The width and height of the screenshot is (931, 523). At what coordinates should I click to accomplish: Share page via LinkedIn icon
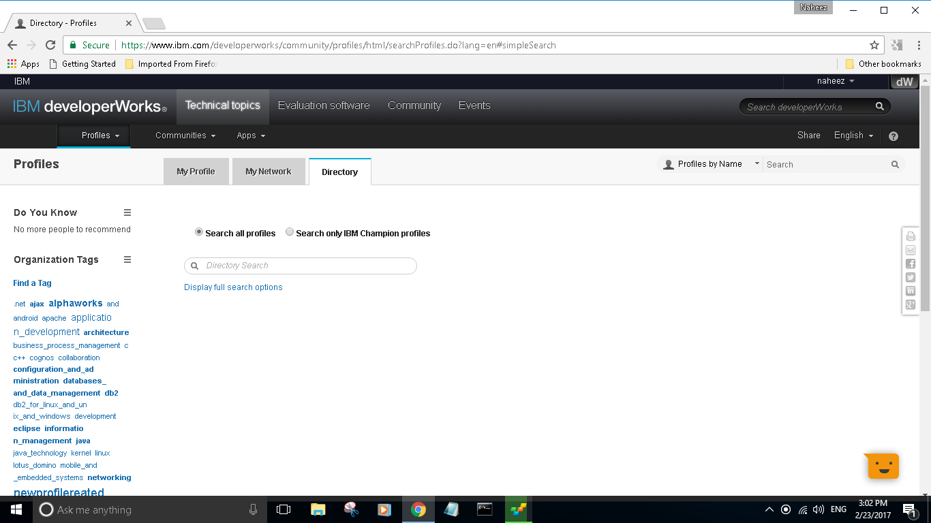point(911,291)
